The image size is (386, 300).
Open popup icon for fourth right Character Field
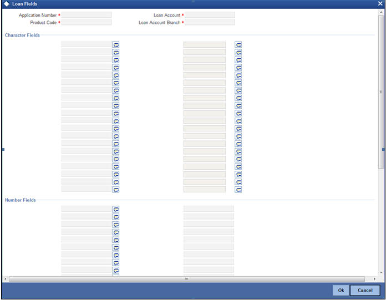(x=238, y=68)
